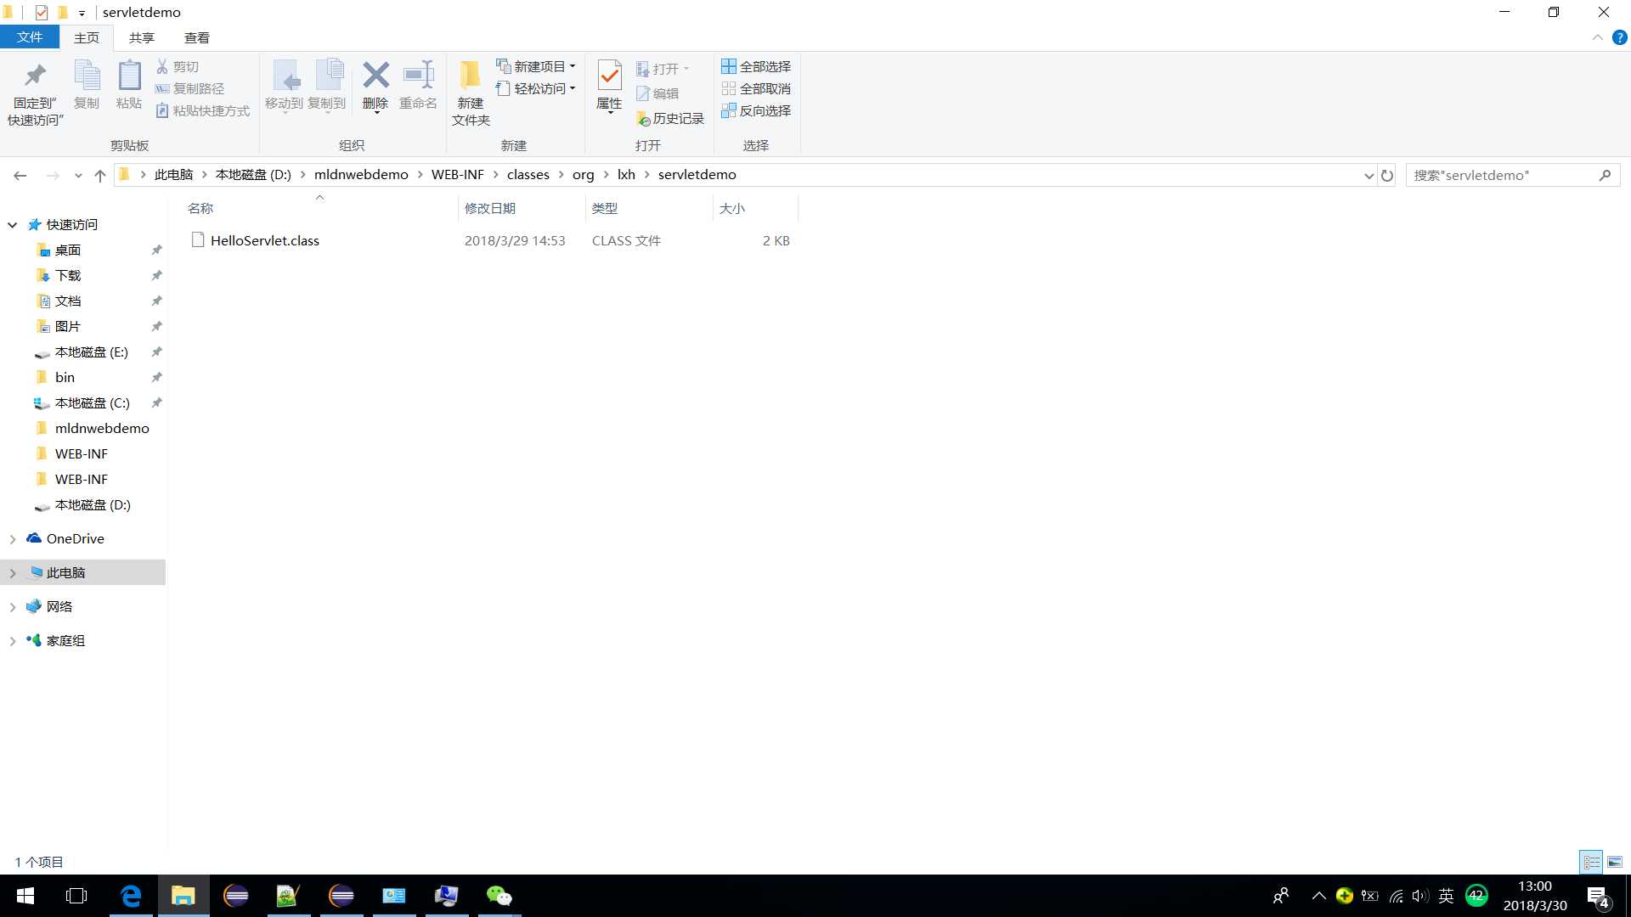1631x917 pixels.
Task: Open the Action Center notifications
Action: click(x=1599, y=897)
